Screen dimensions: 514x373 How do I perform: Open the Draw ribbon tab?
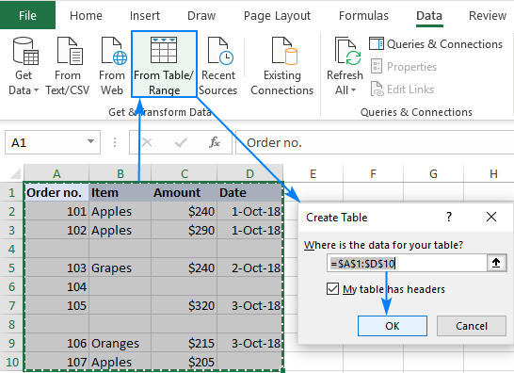point(201,15)
